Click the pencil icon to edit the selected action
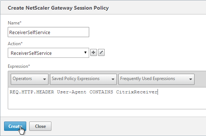This screenshot has width=206, height=136. click(x=101, y=53)
